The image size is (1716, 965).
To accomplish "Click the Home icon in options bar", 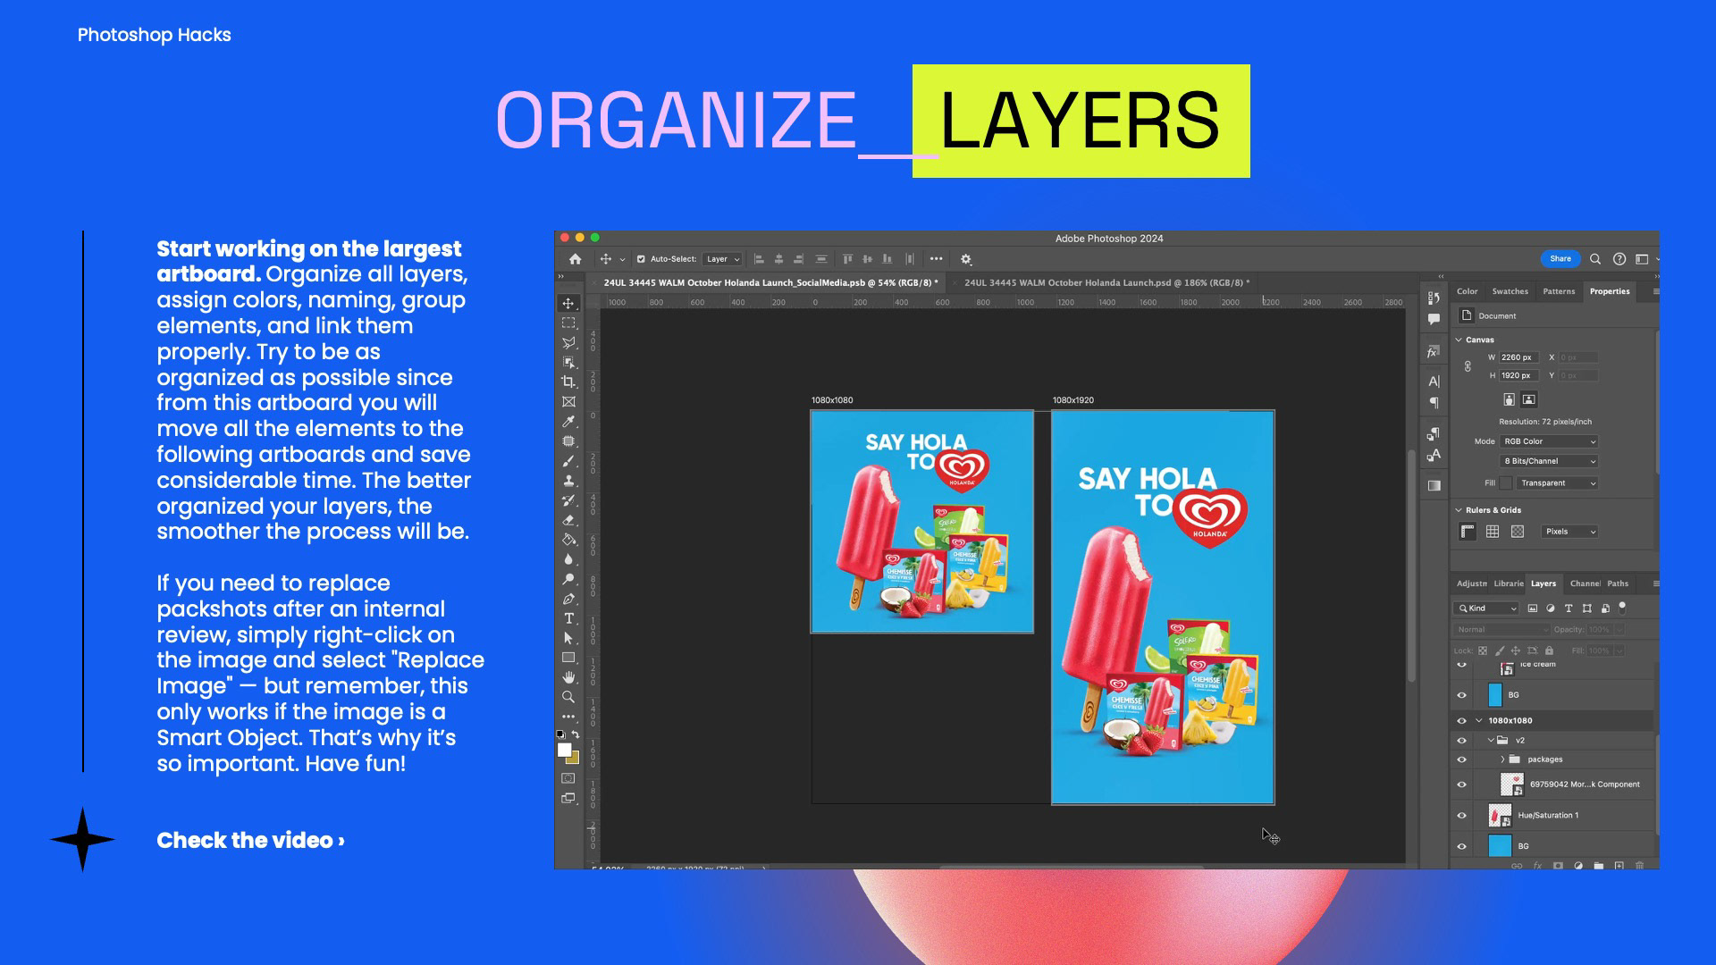I will point(576,259).
